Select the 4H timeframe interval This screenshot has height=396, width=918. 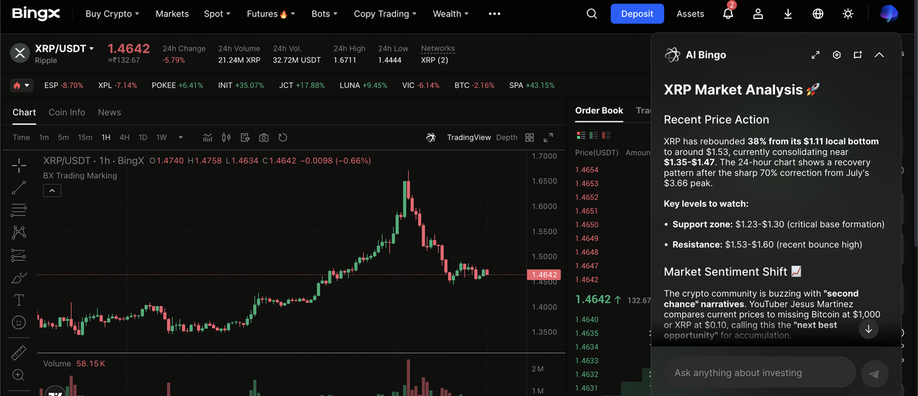(125, 138)
